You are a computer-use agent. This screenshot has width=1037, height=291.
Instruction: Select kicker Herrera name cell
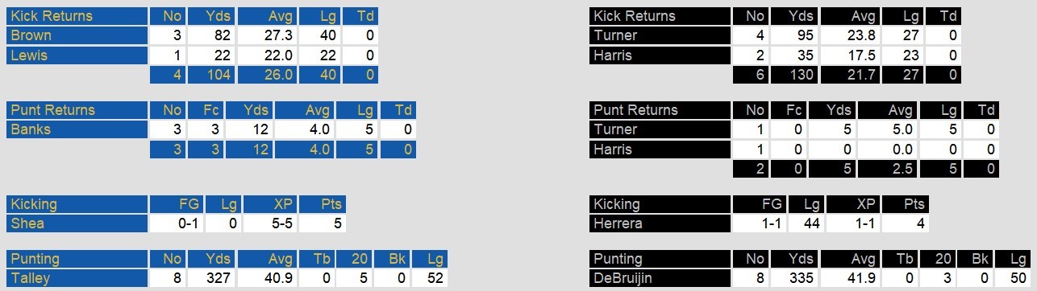(x=659, y=224)
